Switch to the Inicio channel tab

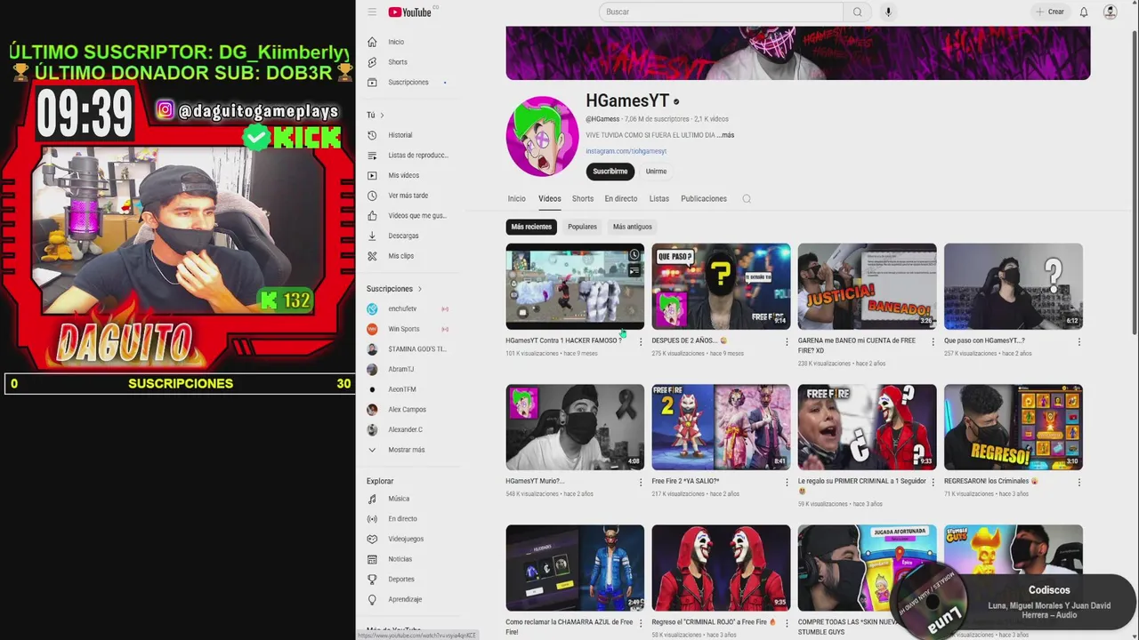[516, 199]
